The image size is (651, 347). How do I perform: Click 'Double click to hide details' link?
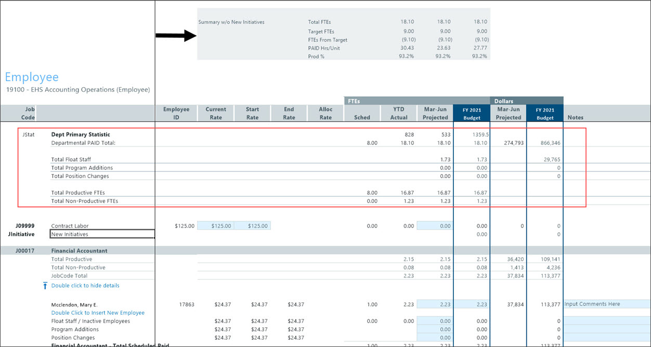(x=85, y=286)
